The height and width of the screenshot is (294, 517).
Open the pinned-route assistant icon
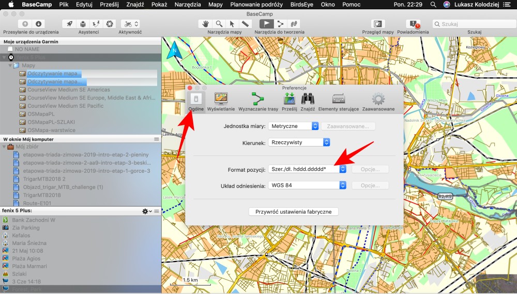click(x=96, y=24)
